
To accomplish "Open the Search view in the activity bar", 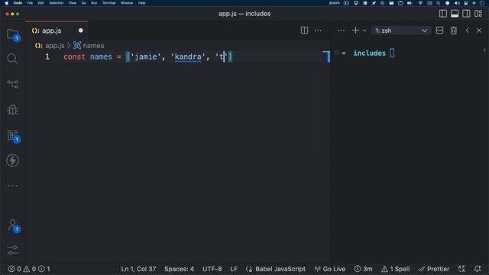I will coord(12,59).
